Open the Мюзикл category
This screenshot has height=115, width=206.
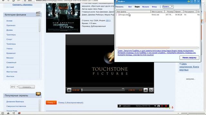(10, 58)
